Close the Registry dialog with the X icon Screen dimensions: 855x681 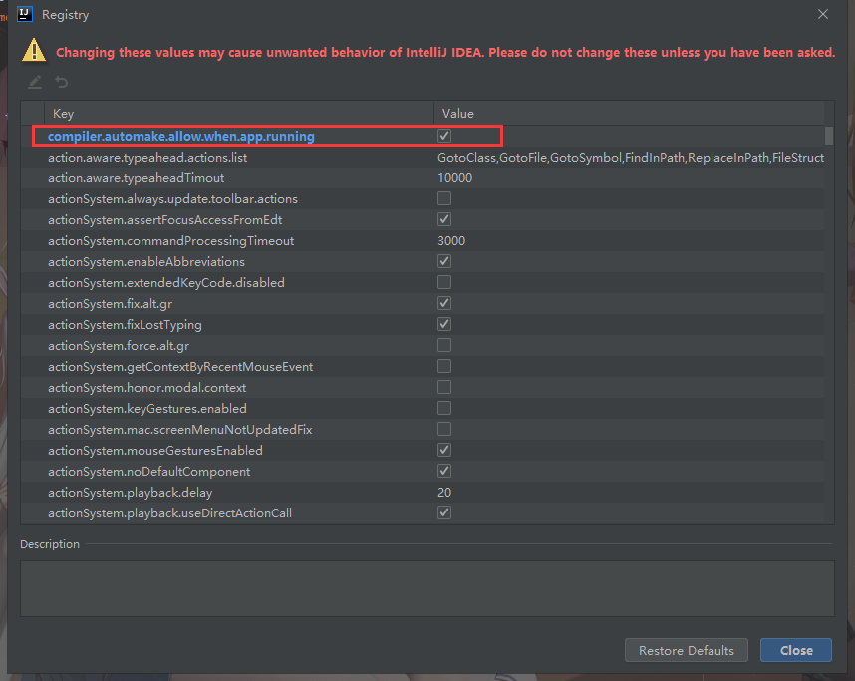[x=823, y=14]
